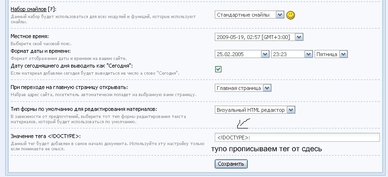This screenshot has width=388, height=177.
Task: Click the arrow of the Пятница selector
Action: pyautogui.click(x=343, y=54)
